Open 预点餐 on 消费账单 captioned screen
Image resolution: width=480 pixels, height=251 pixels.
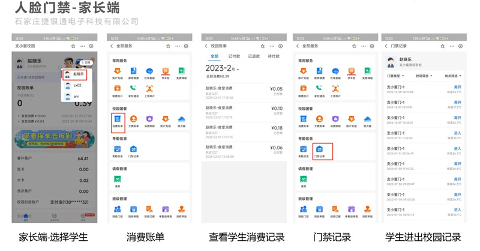[x=181, y=121]
